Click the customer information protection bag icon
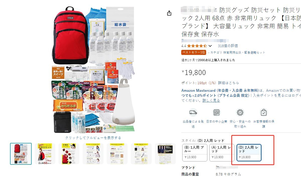The width and height of the screenshot is (301, 177). coord(264,113)
